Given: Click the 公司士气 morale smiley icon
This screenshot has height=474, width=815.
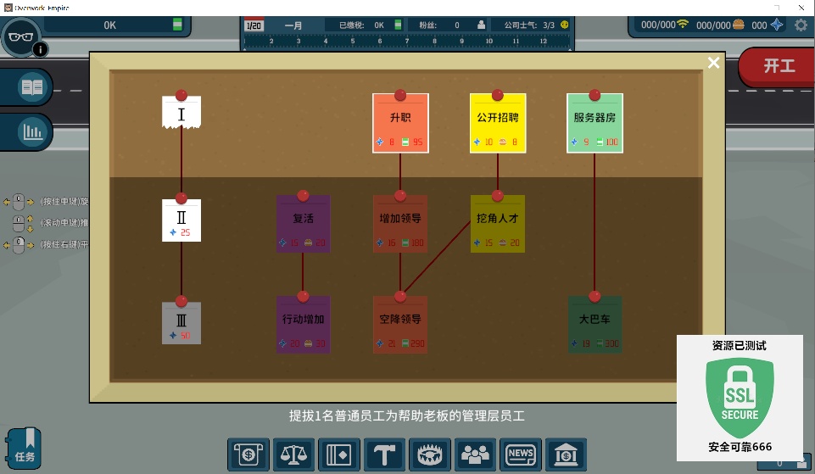Looking at the screenshot, I should (565, 25).
